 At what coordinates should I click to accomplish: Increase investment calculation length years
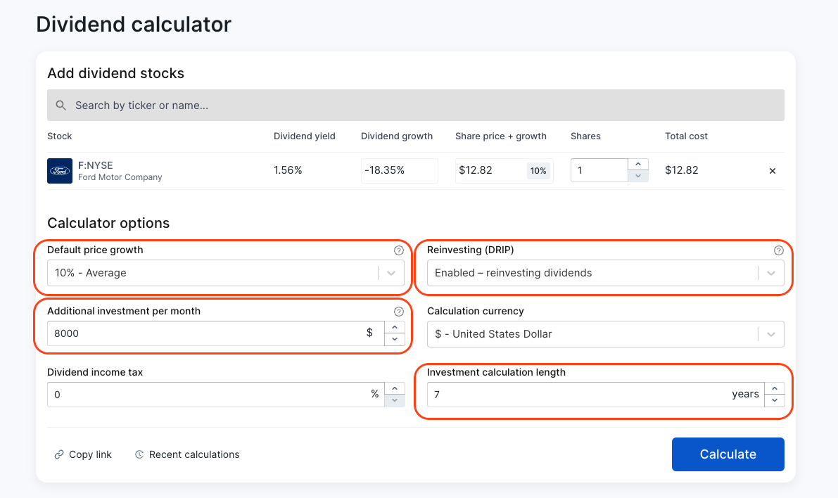tap(775, 389)
